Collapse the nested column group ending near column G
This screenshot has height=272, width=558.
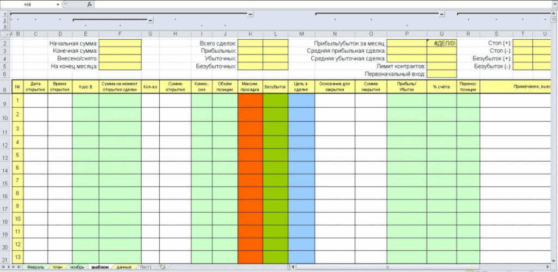click(150, 20)
